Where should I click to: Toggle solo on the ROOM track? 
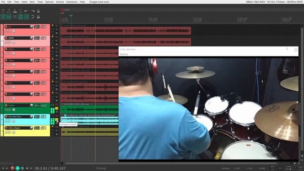click(x=57, y=108)
